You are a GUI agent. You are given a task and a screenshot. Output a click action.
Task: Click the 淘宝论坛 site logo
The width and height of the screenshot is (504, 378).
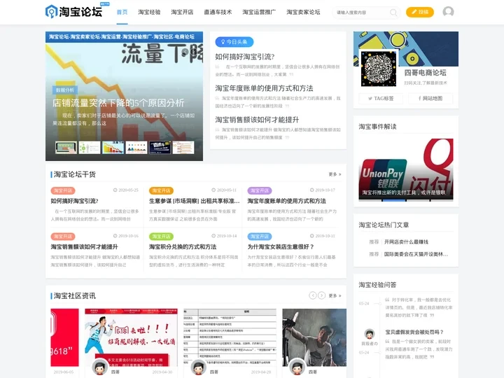click(73, 12)
